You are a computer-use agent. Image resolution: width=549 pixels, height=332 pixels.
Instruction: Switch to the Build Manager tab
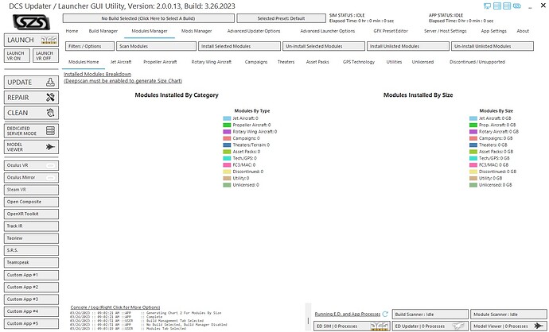(x=103, y=31)
